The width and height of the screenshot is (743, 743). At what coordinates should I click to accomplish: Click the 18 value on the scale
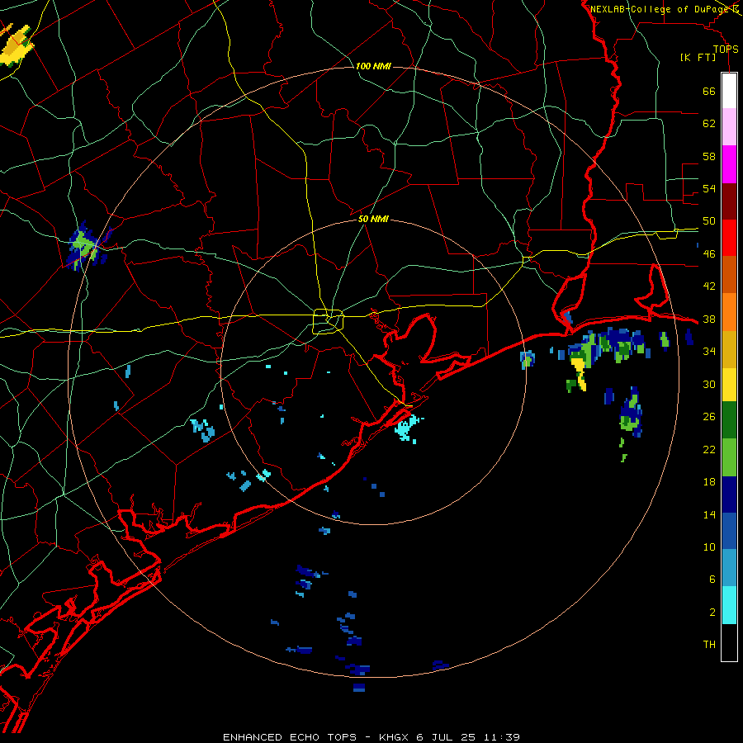coord(709,482)
